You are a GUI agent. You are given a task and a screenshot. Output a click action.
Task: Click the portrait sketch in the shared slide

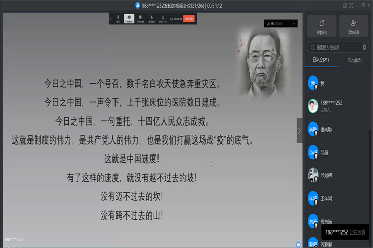pos(263,64)
